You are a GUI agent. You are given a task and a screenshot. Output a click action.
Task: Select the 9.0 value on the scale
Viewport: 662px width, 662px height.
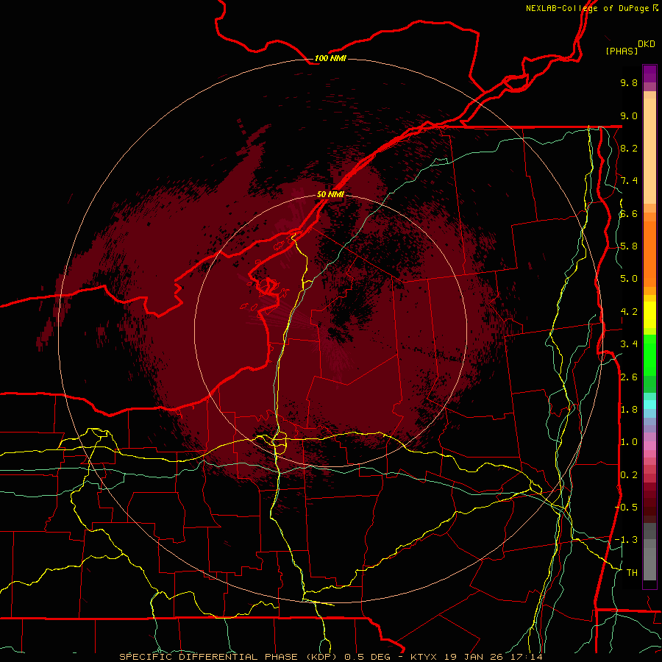point(629,115)
